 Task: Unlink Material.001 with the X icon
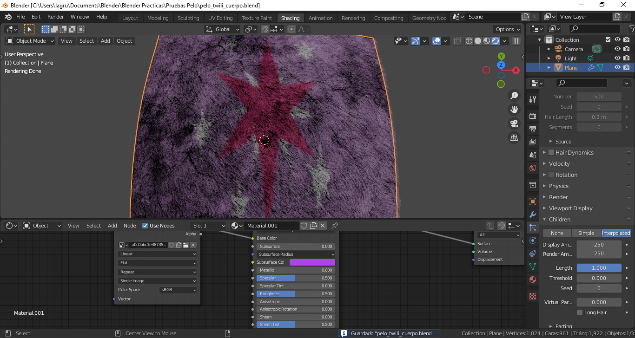tap(323, 226)
